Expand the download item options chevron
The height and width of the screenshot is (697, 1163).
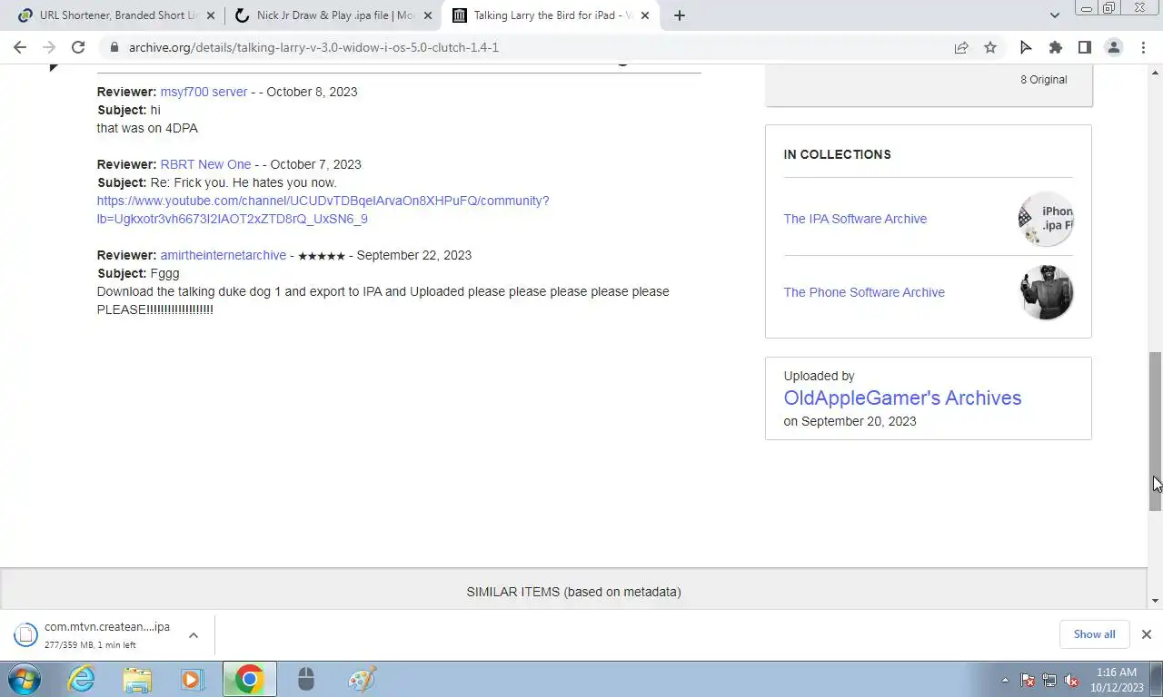tap(194, 634)
